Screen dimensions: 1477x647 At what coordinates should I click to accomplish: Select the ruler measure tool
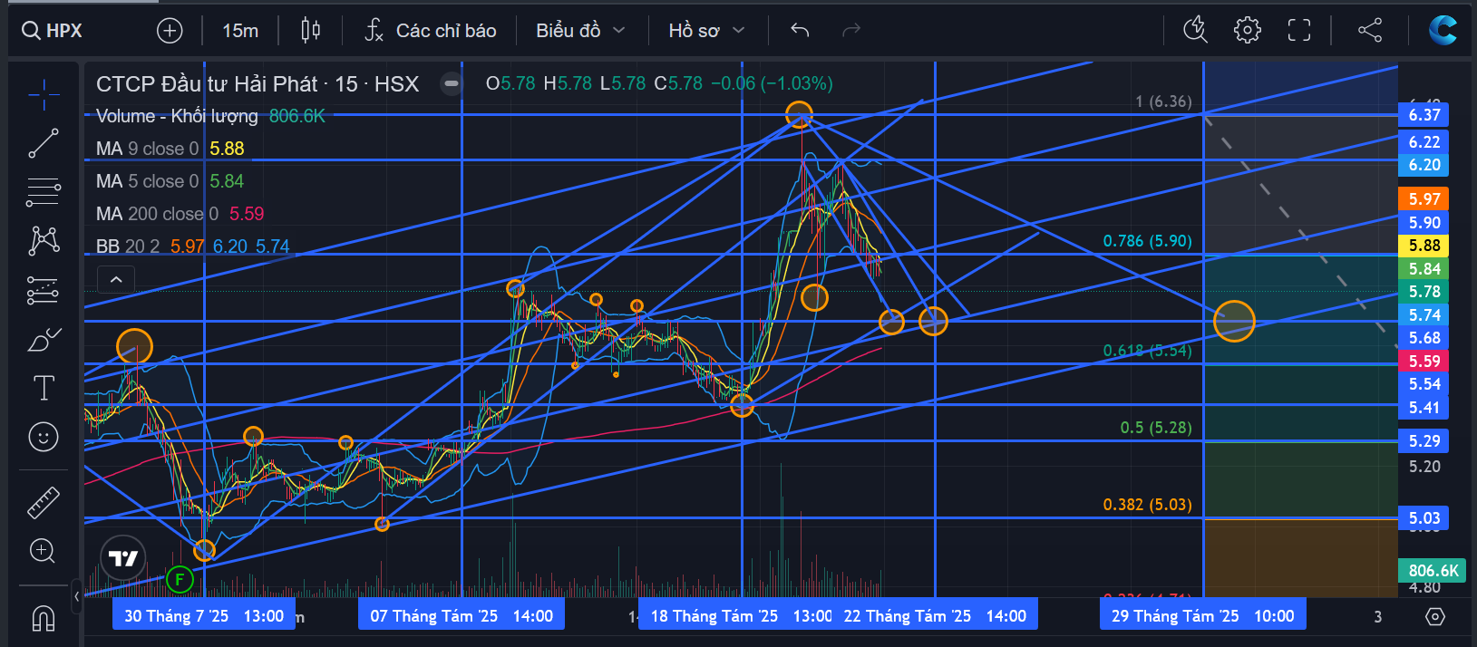[x=44, y=502]
